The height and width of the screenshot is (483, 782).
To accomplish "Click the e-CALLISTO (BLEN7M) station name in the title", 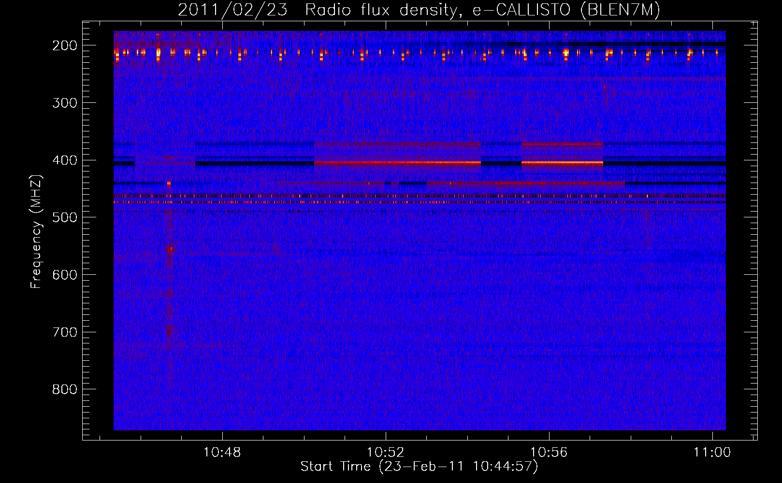I will tap(566, 10).
